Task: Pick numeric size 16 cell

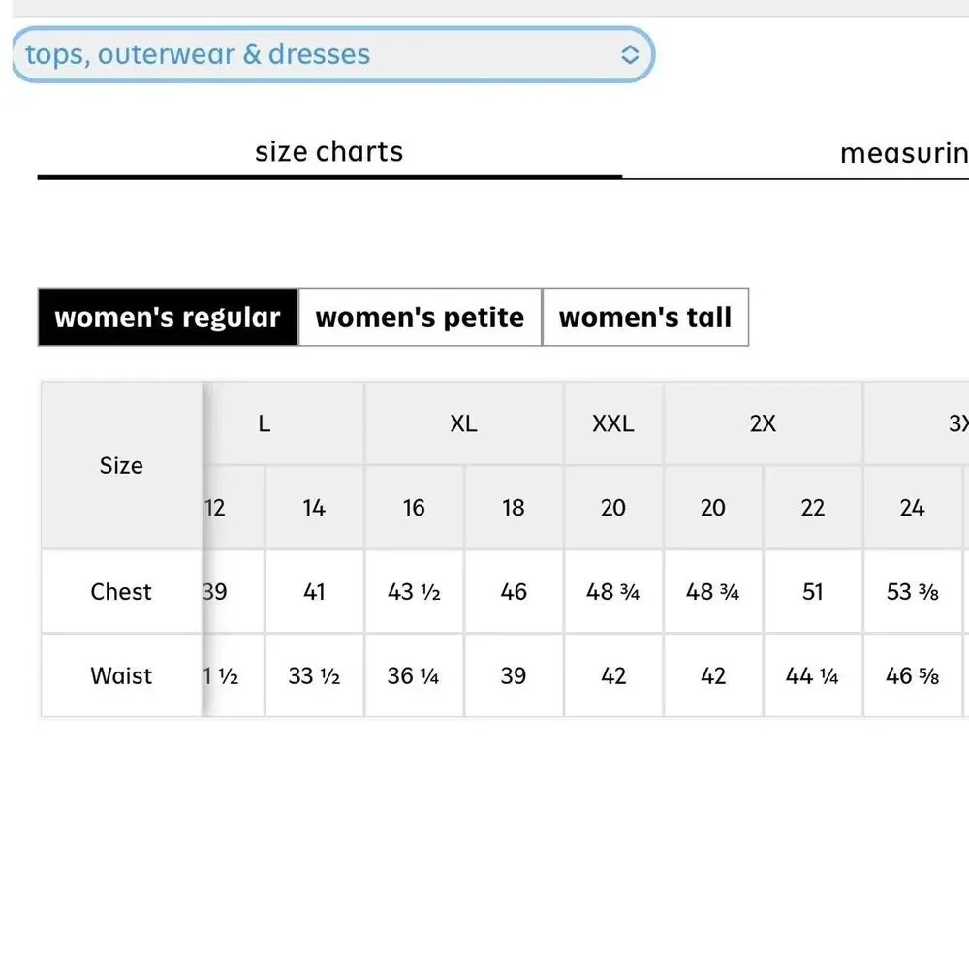Action: [414, 508]
